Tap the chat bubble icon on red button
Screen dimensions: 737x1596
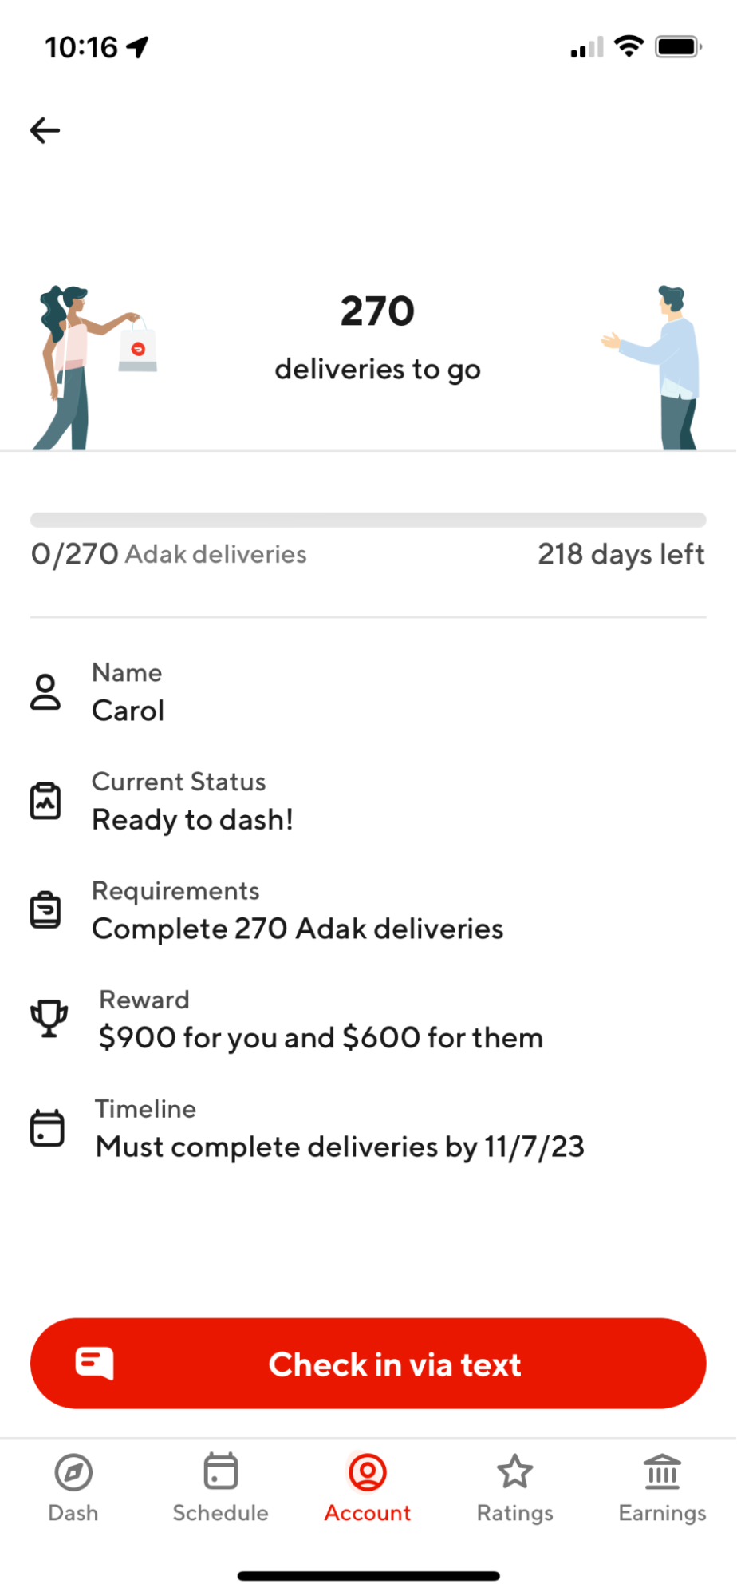[x=94, y=1364]
